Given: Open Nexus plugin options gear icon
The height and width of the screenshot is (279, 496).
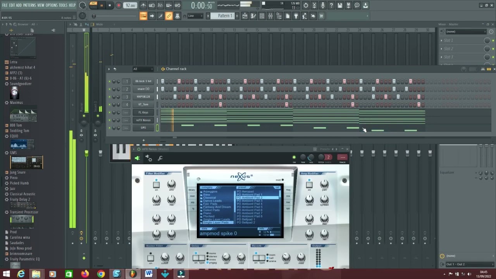Looking at the screenshot, I should click(149, 158).
